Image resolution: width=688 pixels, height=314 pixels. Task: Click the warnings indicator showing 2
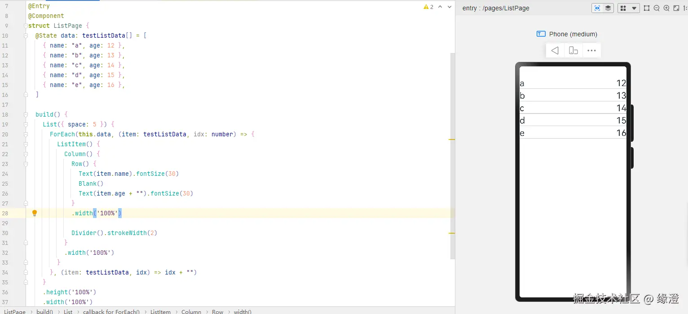pyautogui.click(x=428, y=7)
